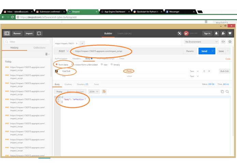
Task: Click environment quick look eye icon
Action: coord(223,41)
